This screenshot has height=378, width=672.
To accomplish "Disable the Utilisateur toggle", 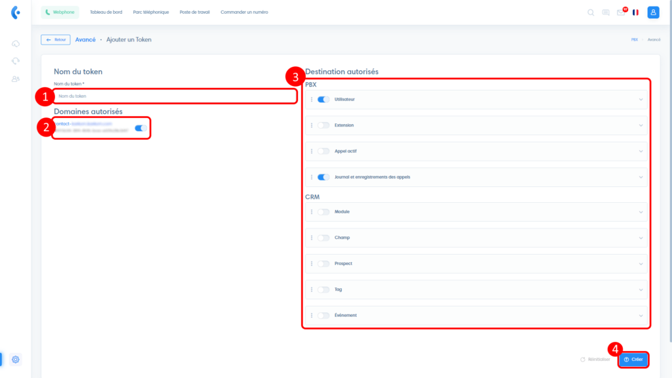I will pos(324,100).
